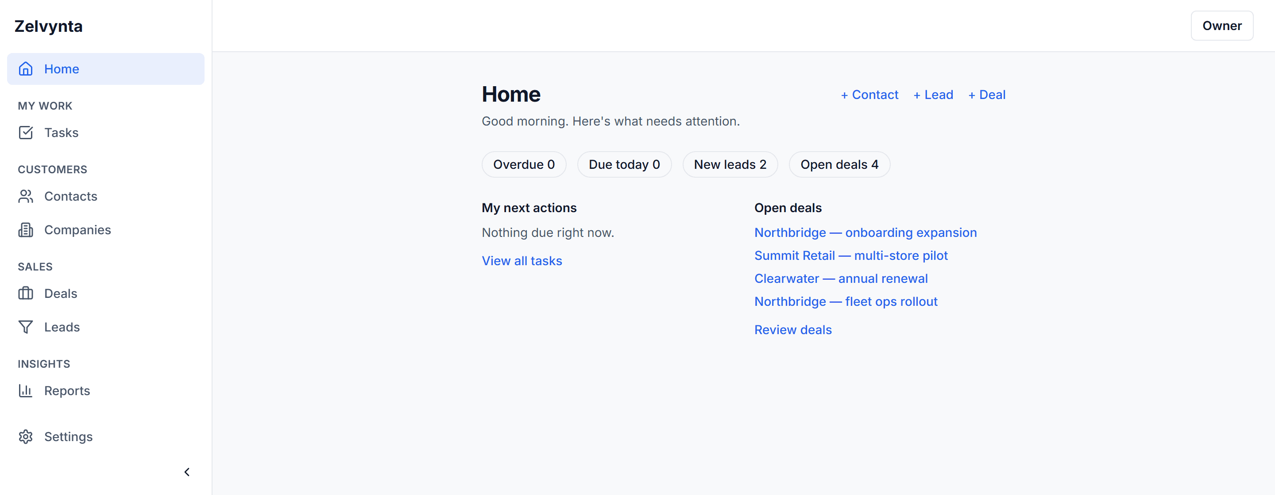Open Contacts from the sidebar label
The height and width of the screenshot is (495, 1275).
coord(71,196)
